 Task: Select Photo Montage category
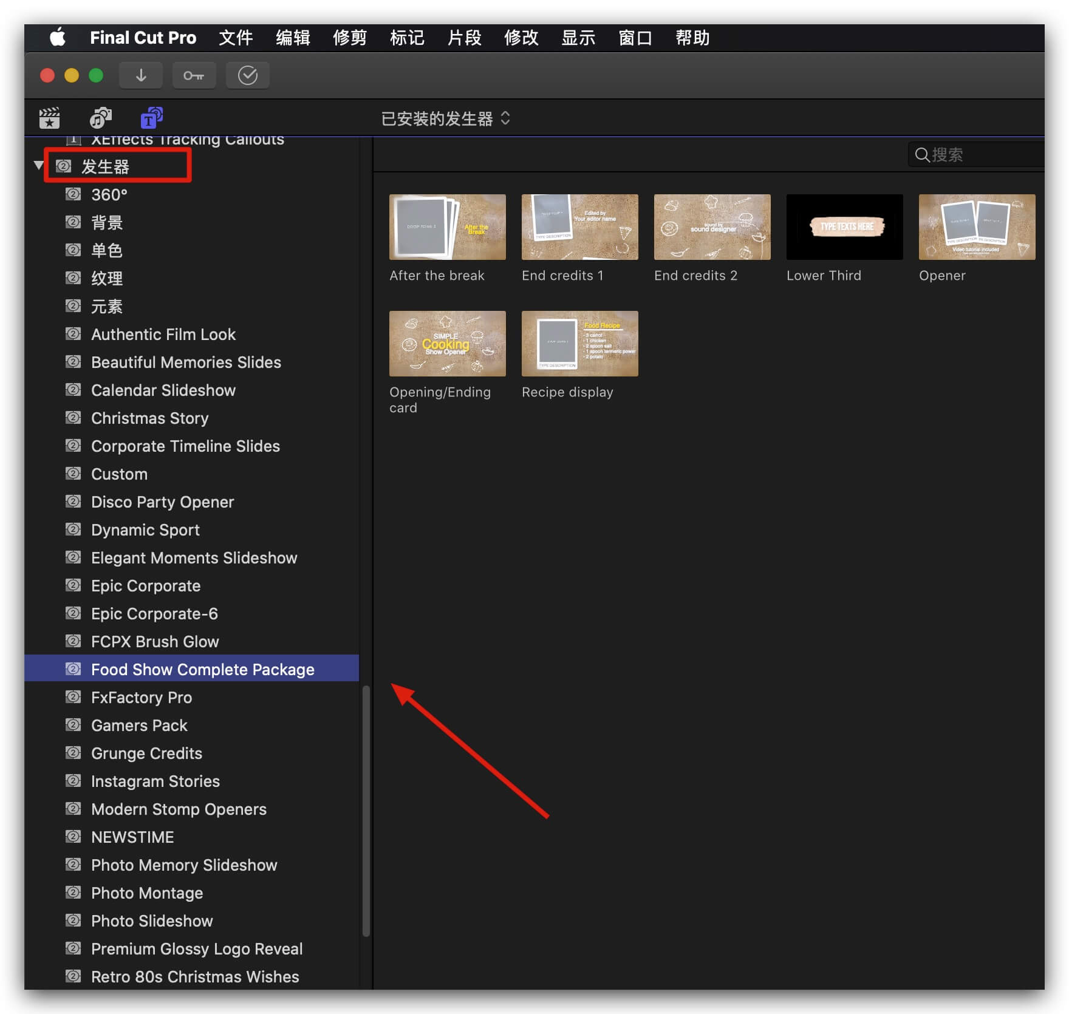point(191,893)
